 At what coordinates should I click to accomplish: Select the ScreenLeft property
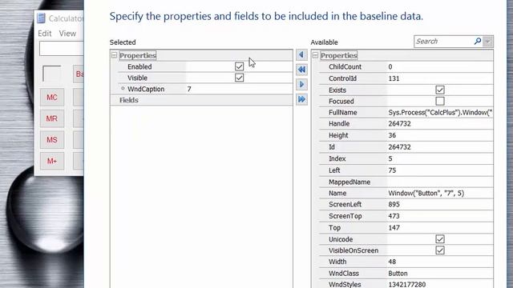click(345, 205)
